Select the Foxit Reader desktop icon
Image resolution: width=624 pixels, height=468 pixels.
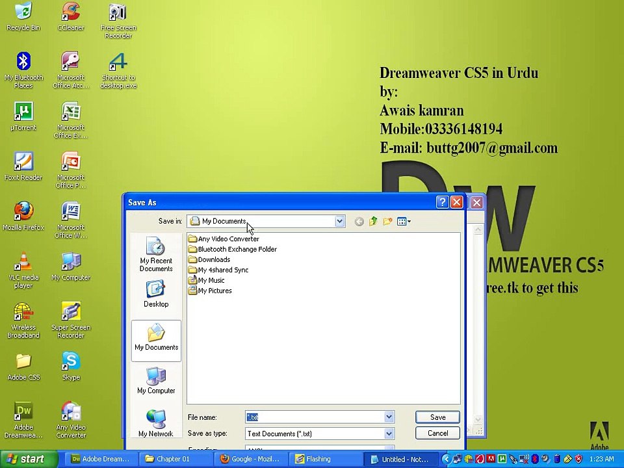click(x=23, y=166)
